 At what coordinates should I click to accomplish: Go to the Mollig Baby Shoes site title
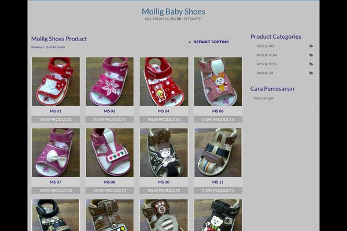(x=173, y=12)
